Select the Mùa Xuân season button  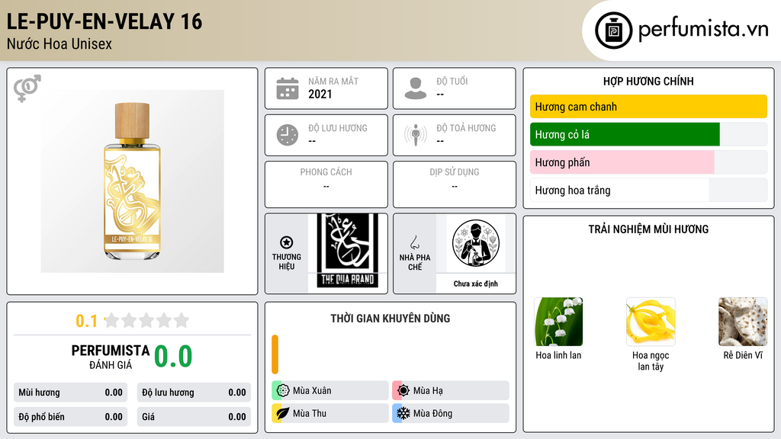click(330, 390)
